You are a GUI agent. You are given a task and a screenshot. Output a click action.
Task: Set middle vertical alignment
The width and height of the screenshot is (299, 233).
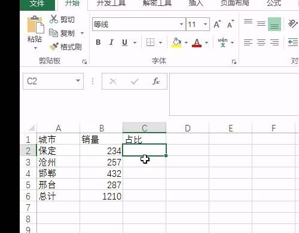261,24
